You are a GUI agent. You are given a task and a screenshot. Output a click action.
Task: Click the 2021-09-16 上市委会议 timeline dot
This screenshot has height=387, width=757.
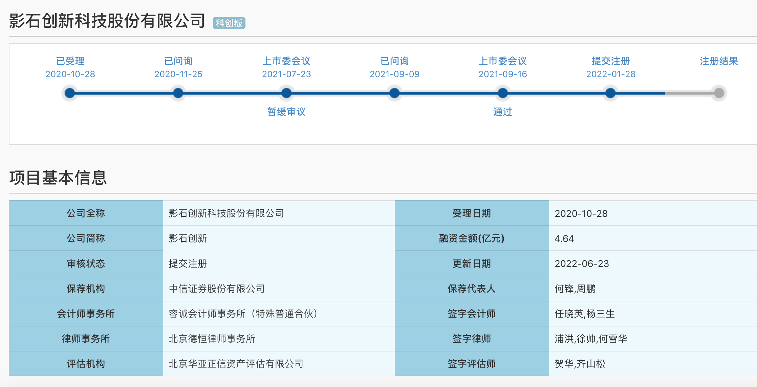503,93
